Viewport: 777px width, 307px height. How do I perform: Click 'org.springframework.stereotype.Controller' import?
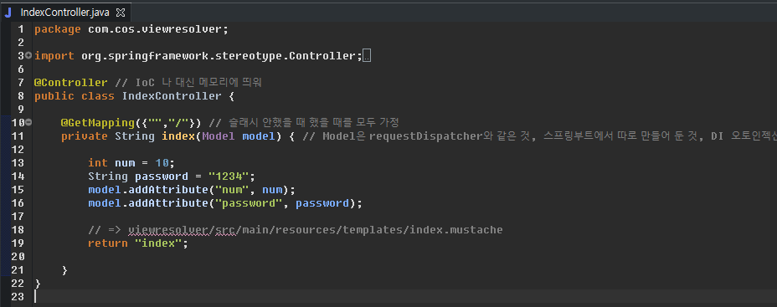click(x=219, y=56)
